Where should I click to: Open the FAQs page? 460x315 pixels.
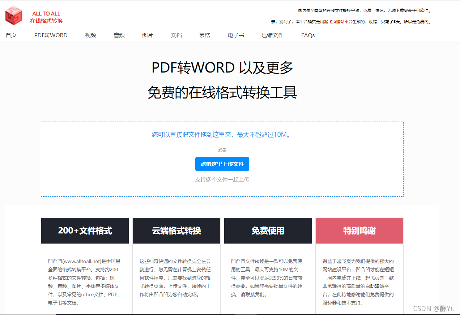click(x=308, y=35)
